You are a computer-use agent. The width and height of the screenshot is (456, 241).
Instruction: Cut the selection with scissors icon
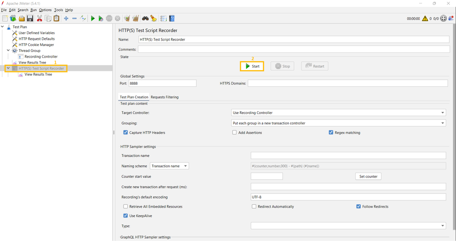point(40,18)
